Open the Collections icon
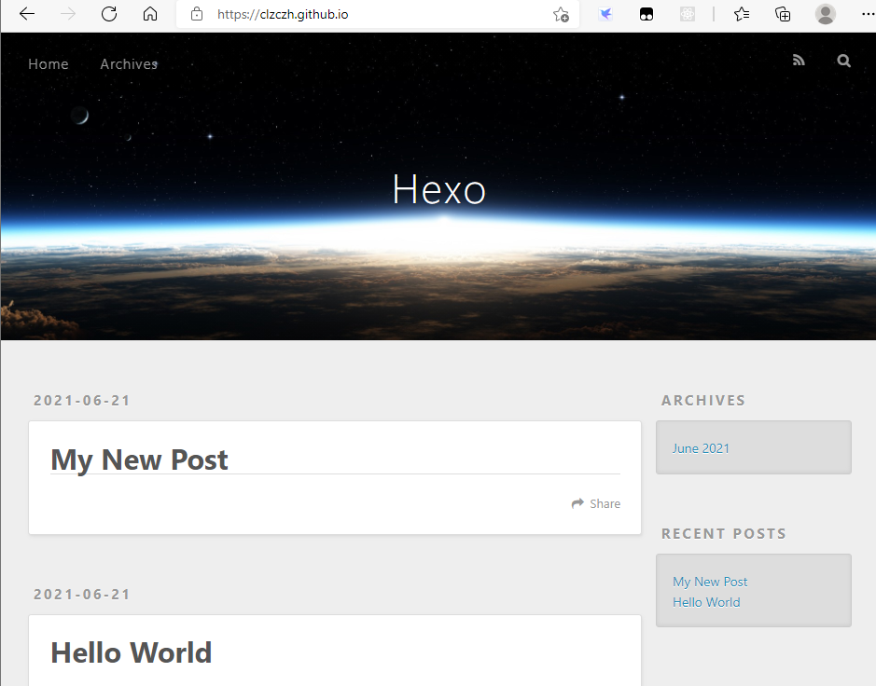The width and height of the screenshot is (876, 686). pos(783,14)
